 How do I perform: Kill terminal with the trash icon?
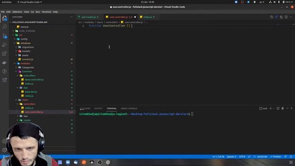(x=283, y=108)
